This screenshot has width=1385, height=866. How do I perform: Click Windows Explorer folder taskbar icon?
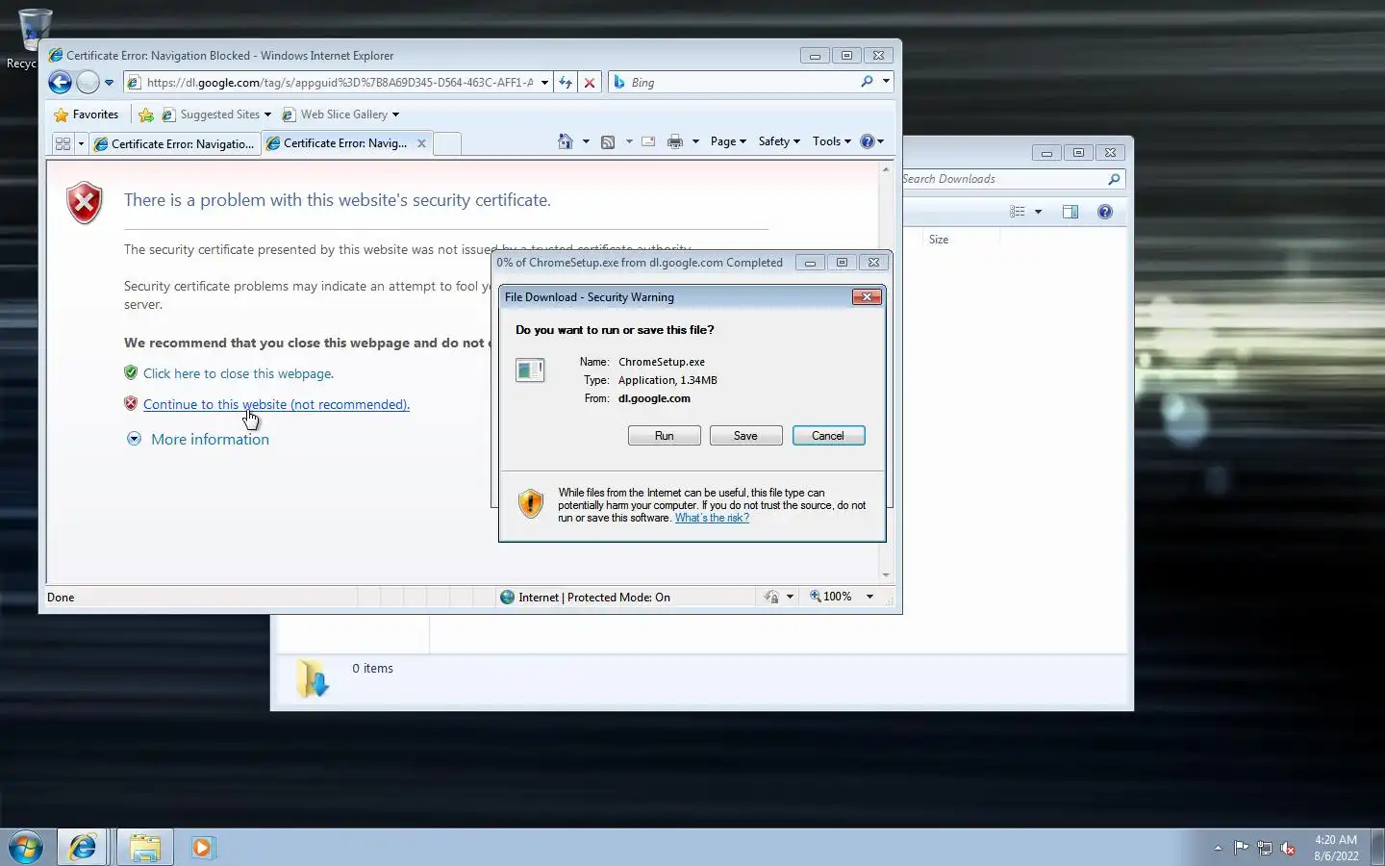[145, 847]
